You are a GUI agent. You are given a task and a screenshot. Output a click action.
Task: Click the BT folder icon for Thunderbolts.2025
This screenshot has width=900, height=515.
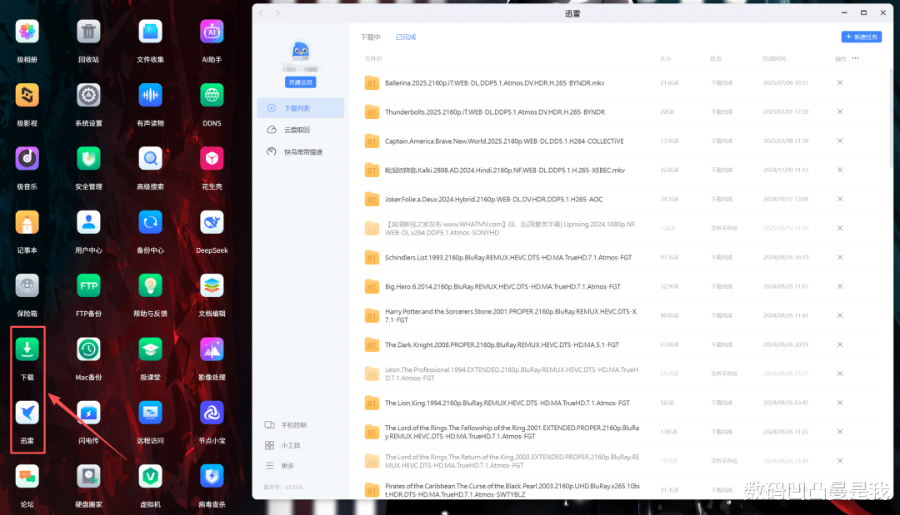[372, 111]
